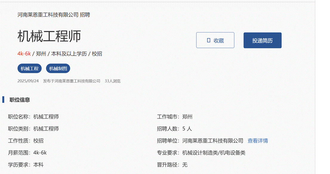The height and width of the screenshot is (174, 330).
Task: Click the 33人浏览 view count
Action: (112, 81)
